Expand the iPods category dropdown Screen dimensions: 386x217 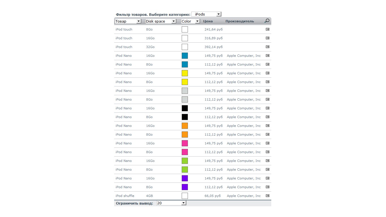point(206,14)
